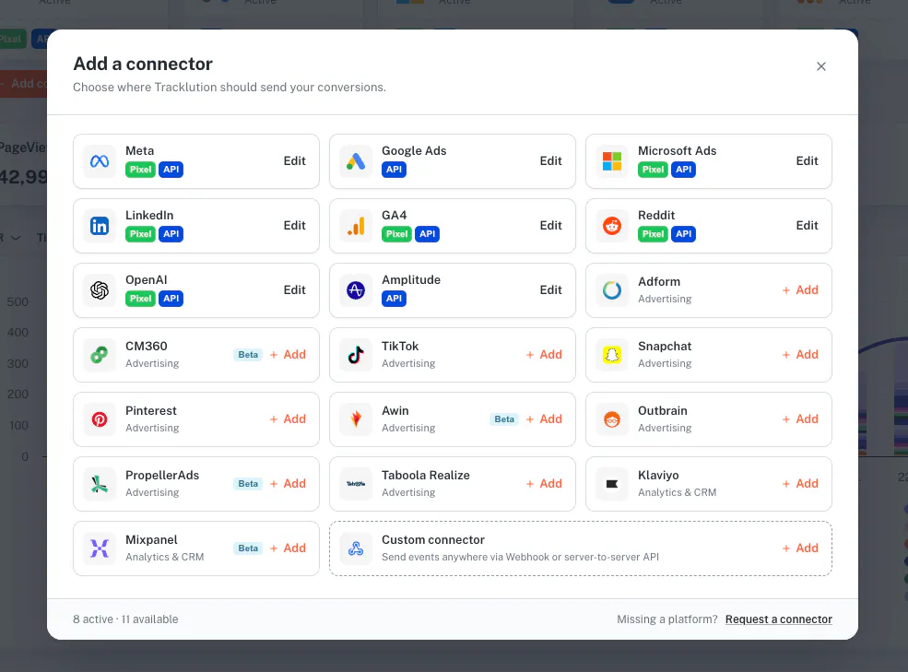Edit the Meta connector

(294, 161)
